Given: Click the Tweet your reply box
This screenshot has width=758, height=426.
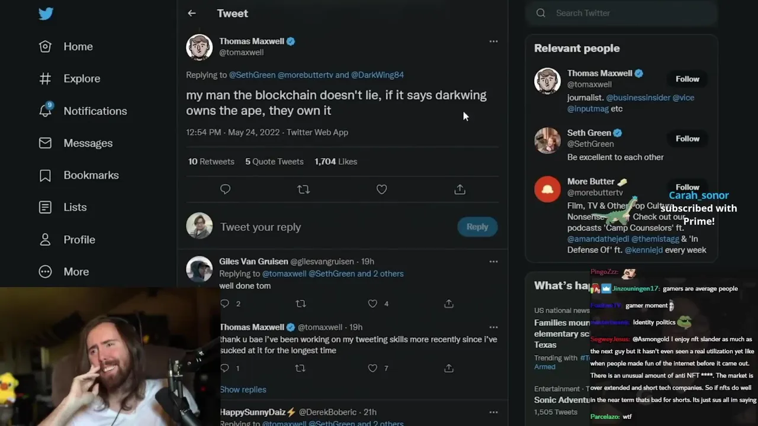Looking at the screenshot, I should click(332, 227).
